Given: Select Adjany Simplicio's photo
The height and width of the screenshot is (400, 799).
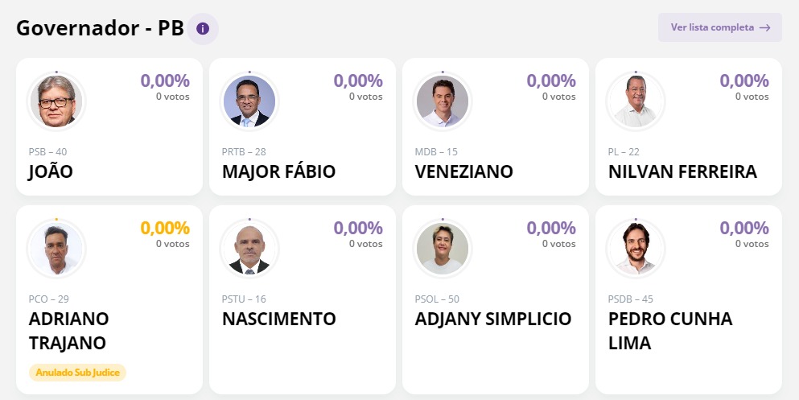Looking at the screenshot, I should coord(443,248).
